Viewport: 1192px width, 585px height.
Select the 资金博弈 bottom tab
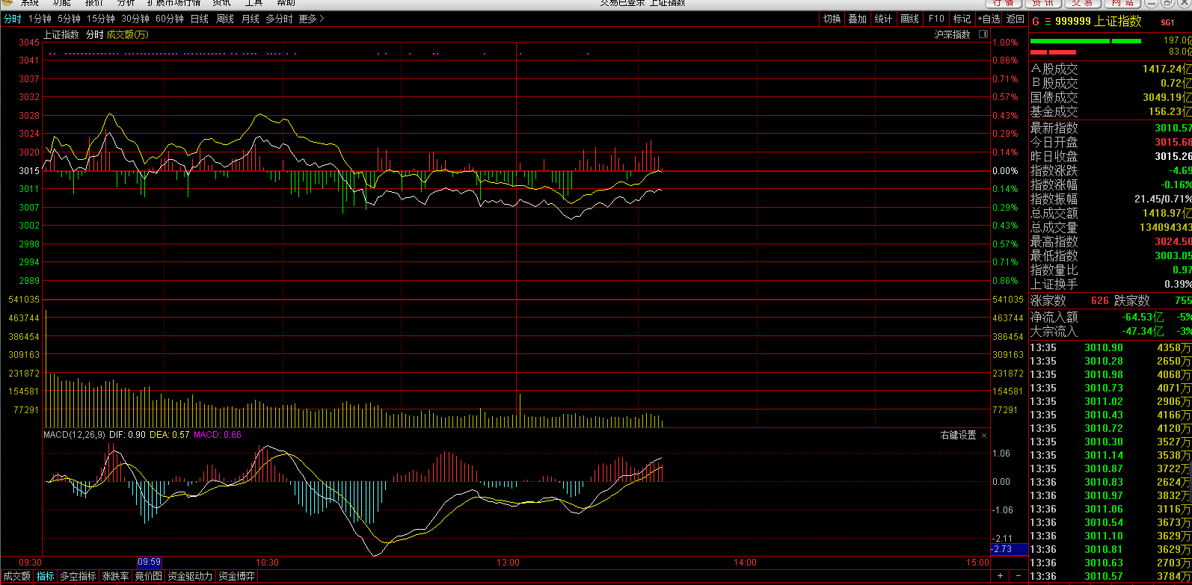[236, 576]
